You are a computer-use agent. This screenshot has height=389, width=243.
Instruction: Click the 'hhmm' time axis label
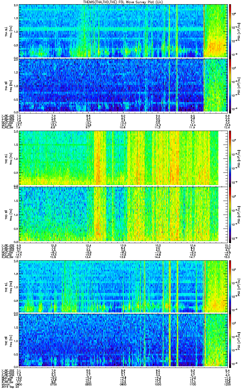(5, 384)
